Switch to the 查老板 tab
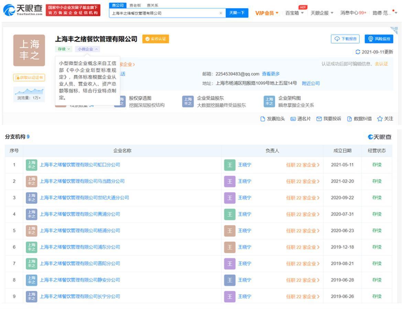The image size is (402, 309). pyautogui.click(x=135, y=5)
